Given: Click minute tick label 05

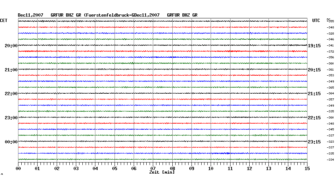Looking at the screenshot, I should (115, 169).
